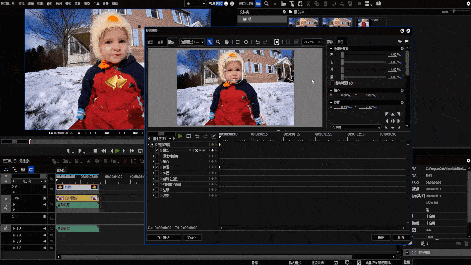Play the layout dialog keyframe timeline

coord(180,136)
